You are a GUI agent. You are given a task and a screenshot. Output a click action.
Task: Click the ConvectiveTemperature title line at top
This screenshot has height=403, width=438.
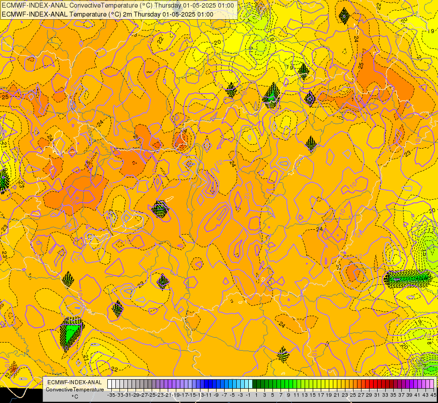pos(118,5)
